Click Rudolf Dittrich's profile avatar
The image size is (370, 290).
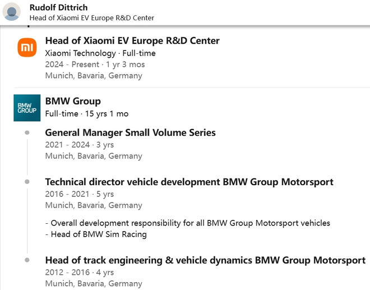12,12
